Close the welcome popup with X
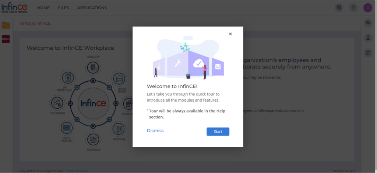The image size is (377, 173). (x=230, y=34)
